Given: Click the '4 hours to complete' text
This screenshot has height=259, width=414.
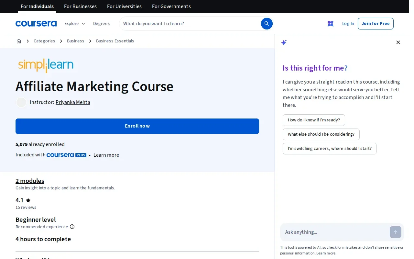Looking at the screenshot, I should [43, 239].
